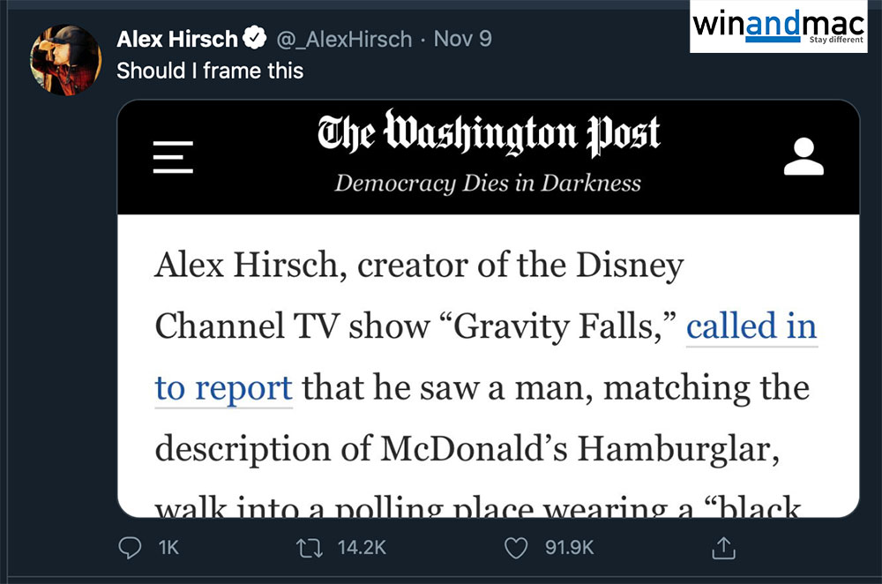882x584 pixels.
Task: Click the share upload icon
Action: [x=722, y=548]
